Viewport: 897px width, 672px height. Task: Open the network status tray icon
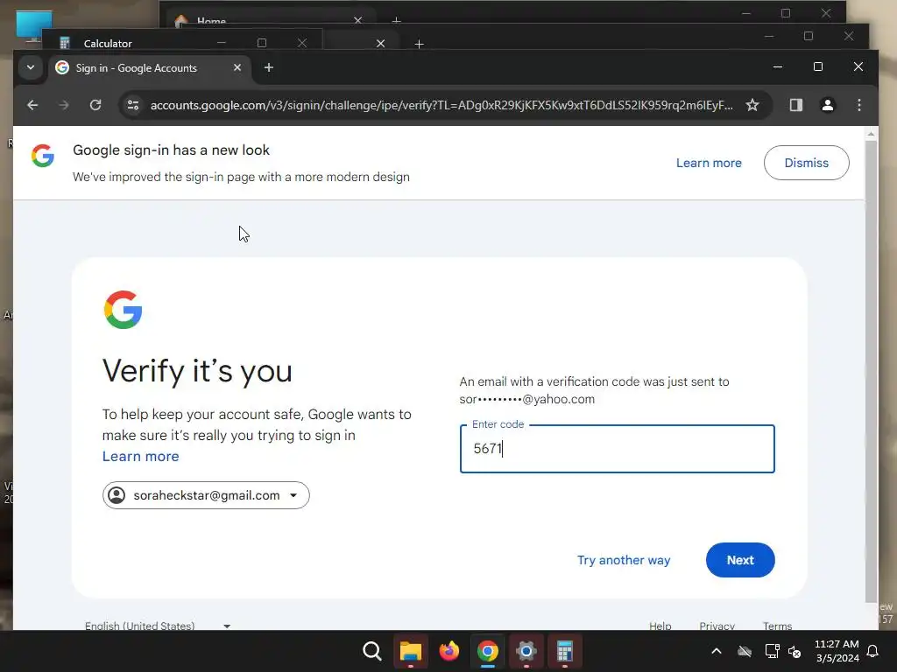point(772,651)
